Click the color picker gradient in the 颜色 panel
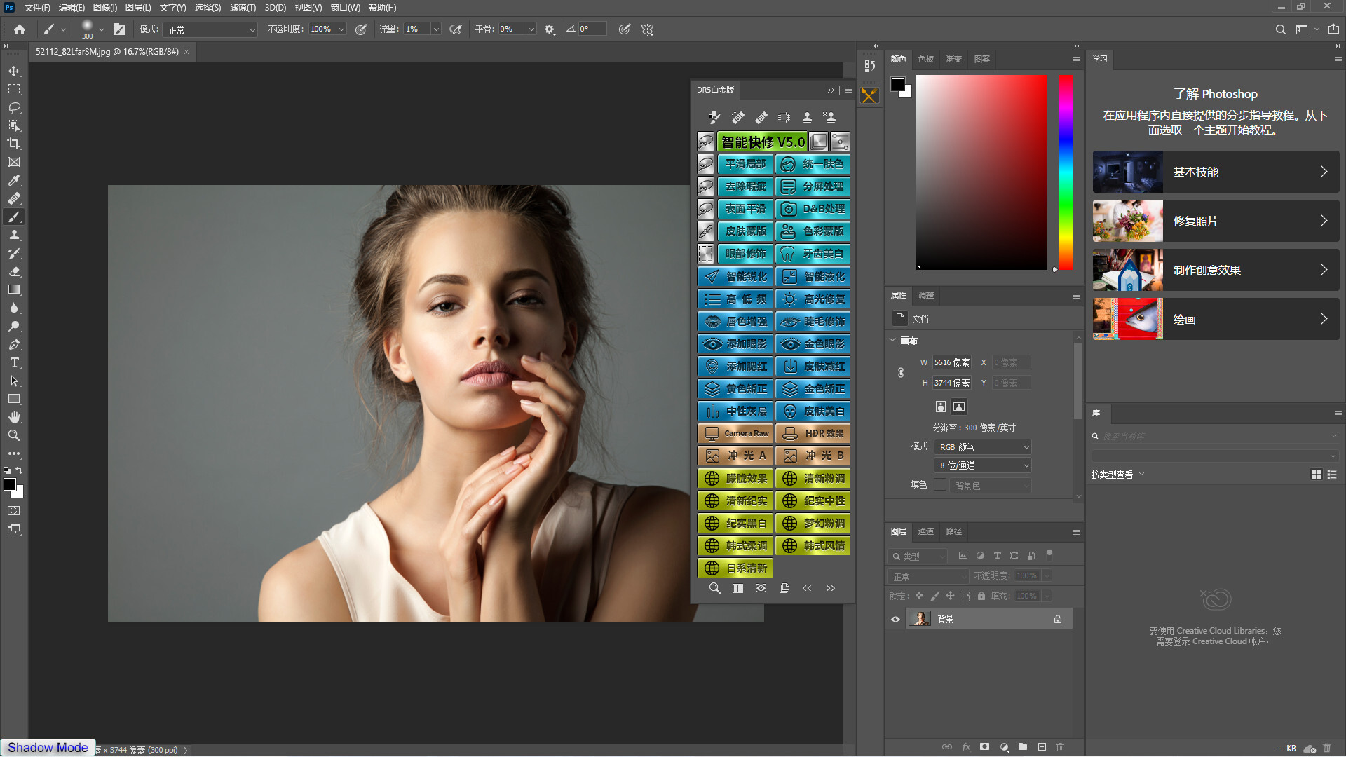1346x757 pixels. click(981, 172)
